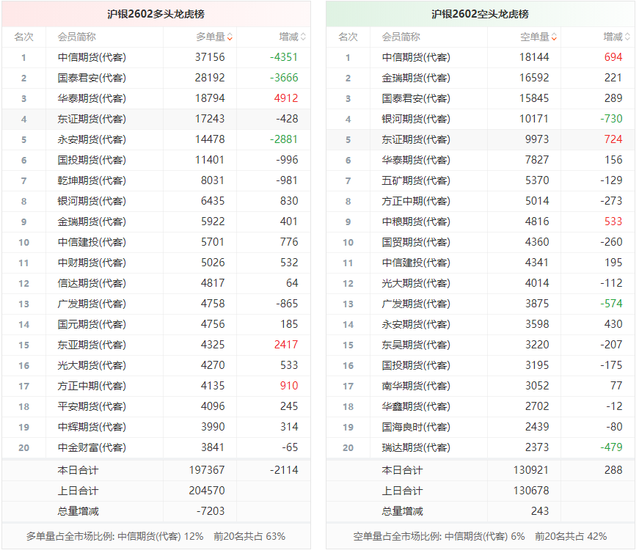Sort short table by 增减 arrows
The height and width of the screenshot is (553, 639).
pos(627,37)
